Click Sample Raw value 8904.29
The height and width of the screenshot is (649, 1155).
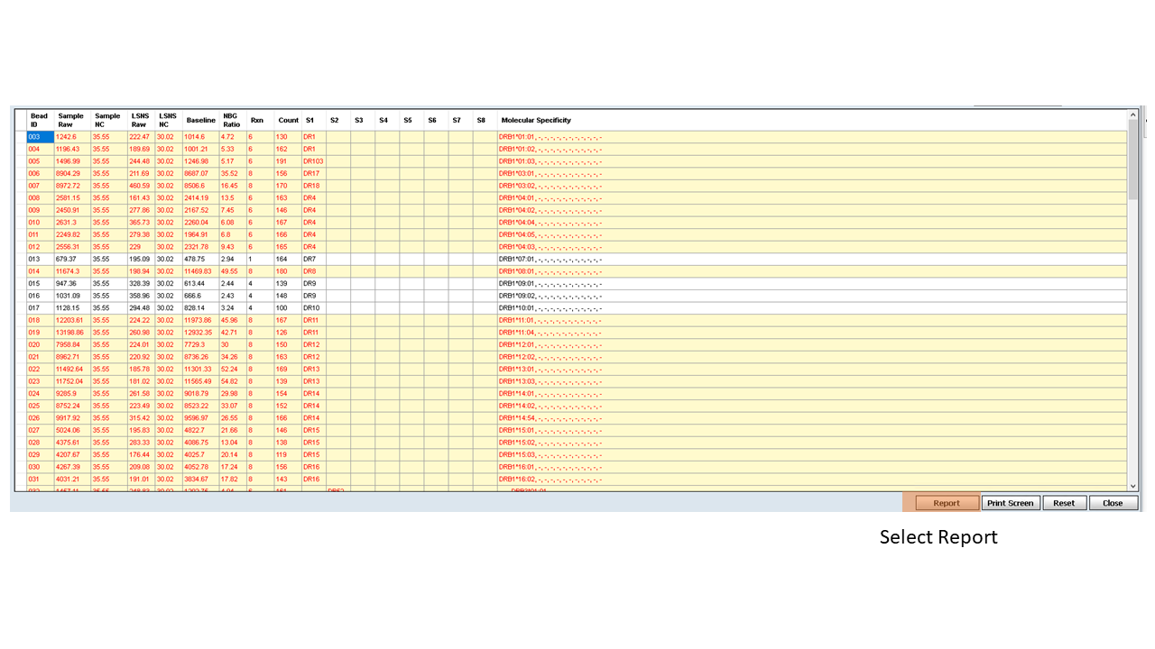tap(72, 173)
